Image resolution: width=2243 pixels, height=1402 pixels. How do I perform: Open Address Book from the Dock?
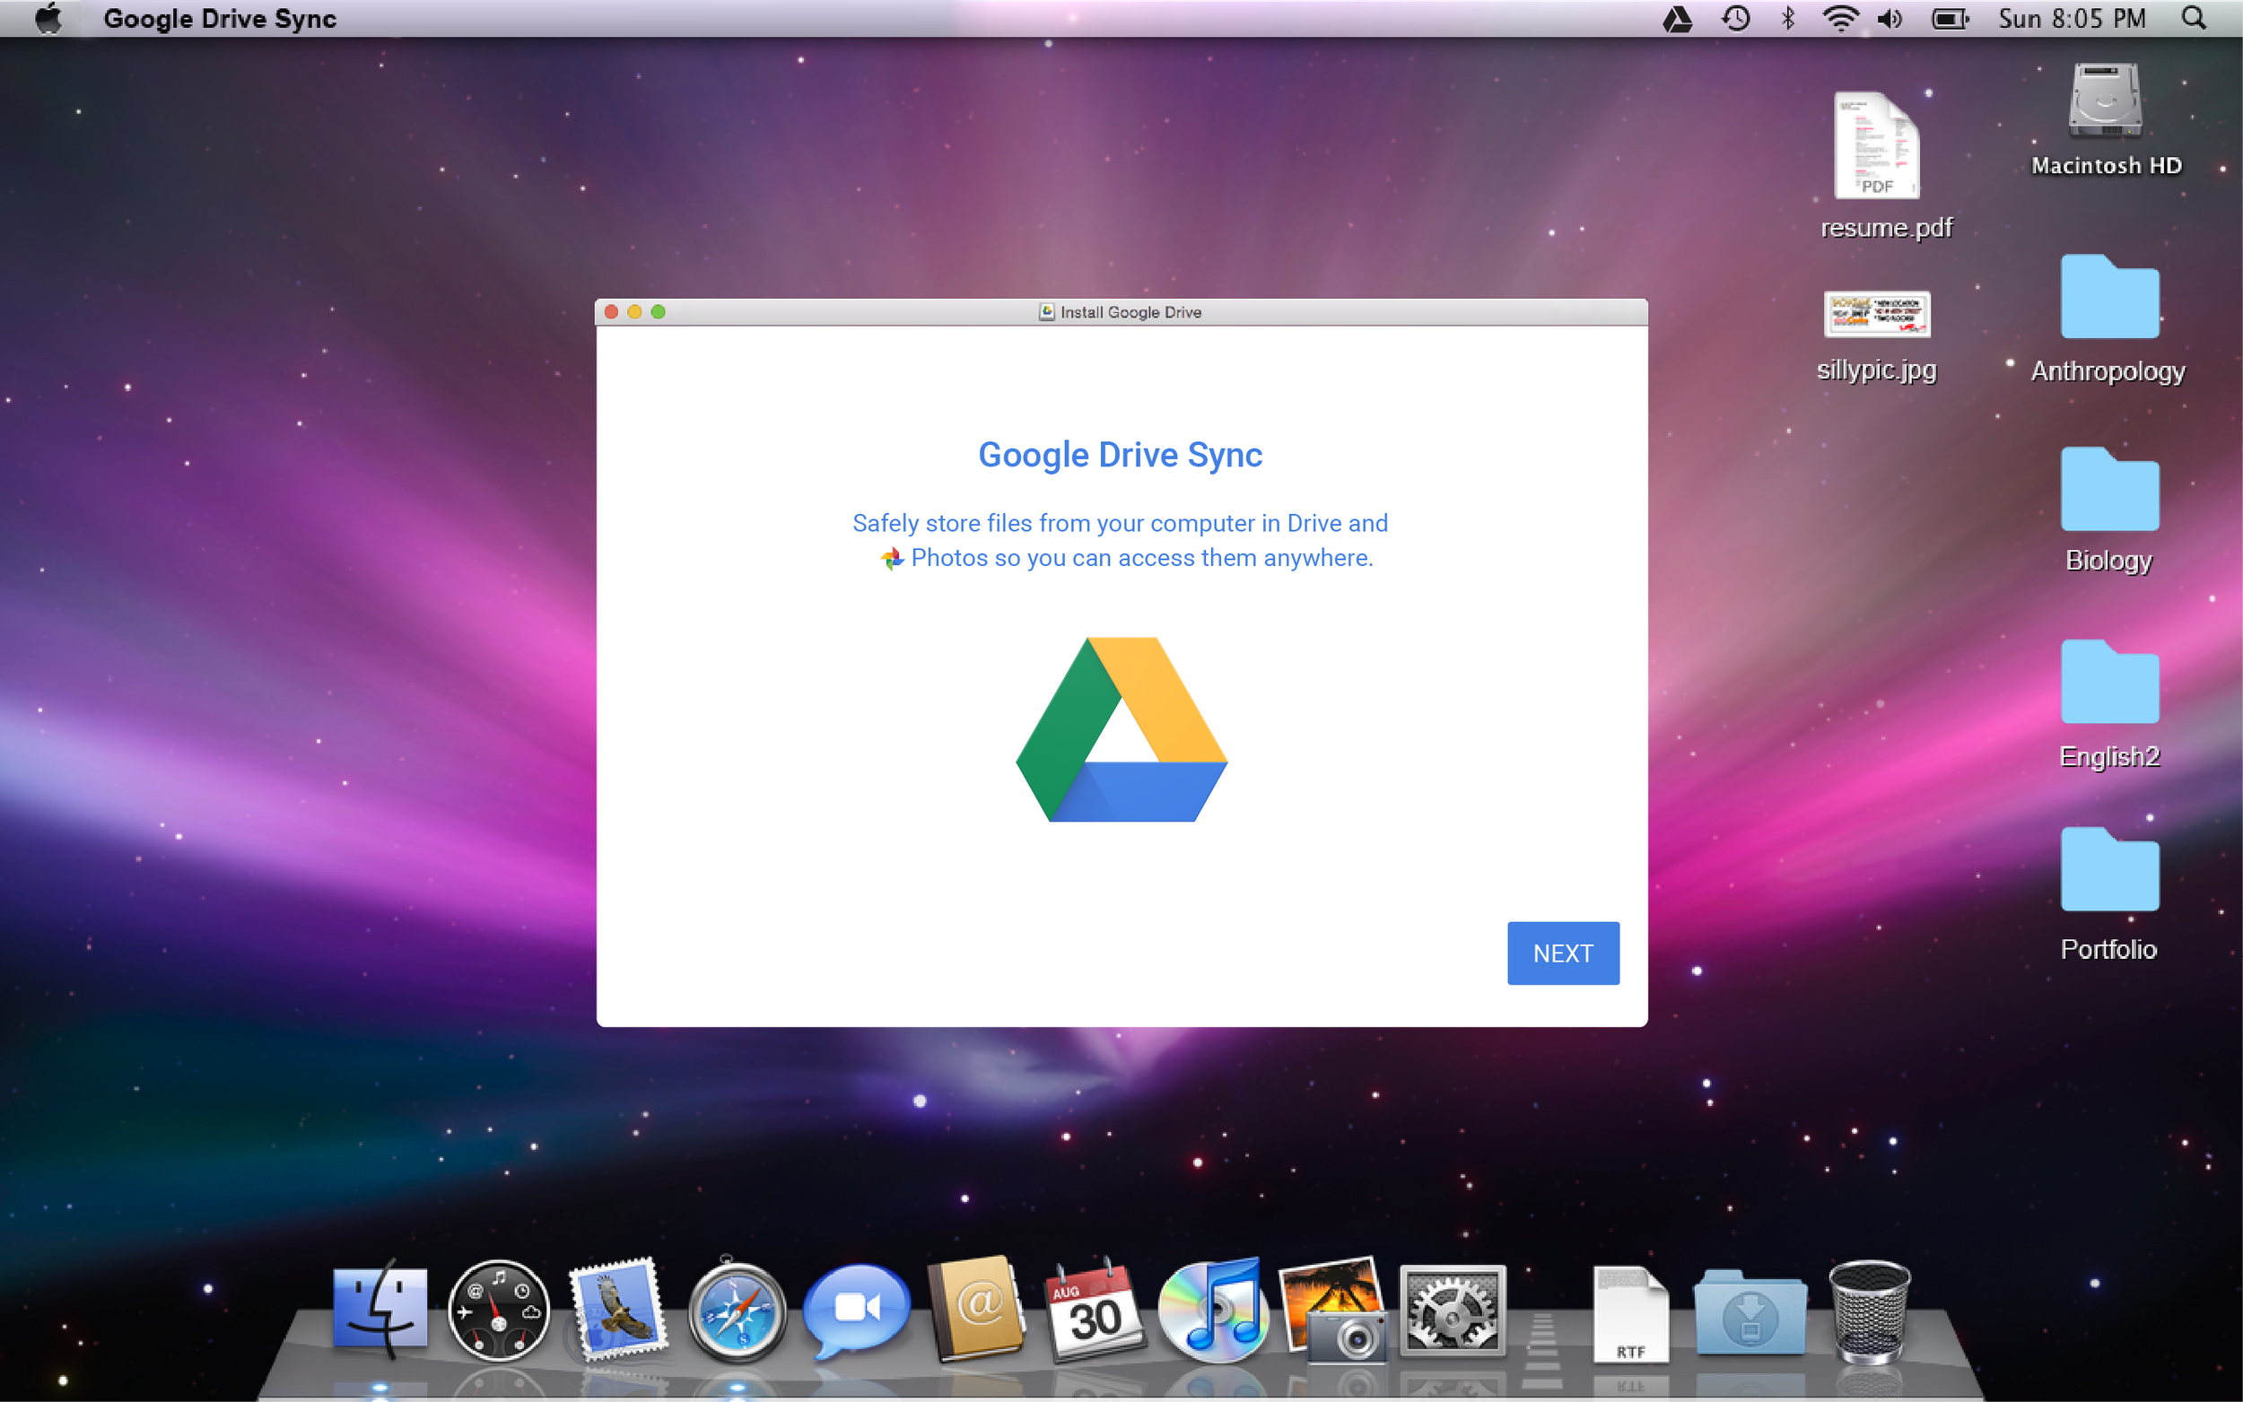(975, 1308)
